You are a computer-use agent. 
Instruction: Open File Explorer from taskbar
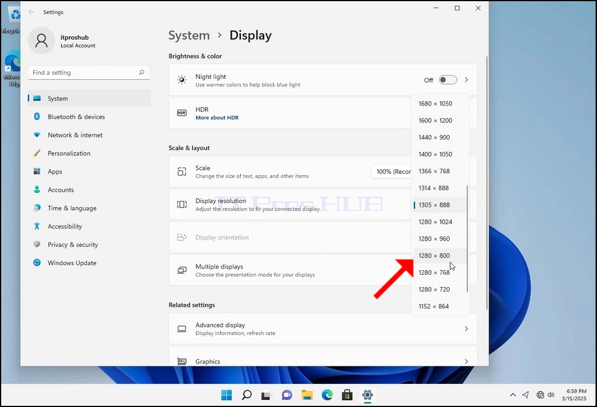point(307,395)
